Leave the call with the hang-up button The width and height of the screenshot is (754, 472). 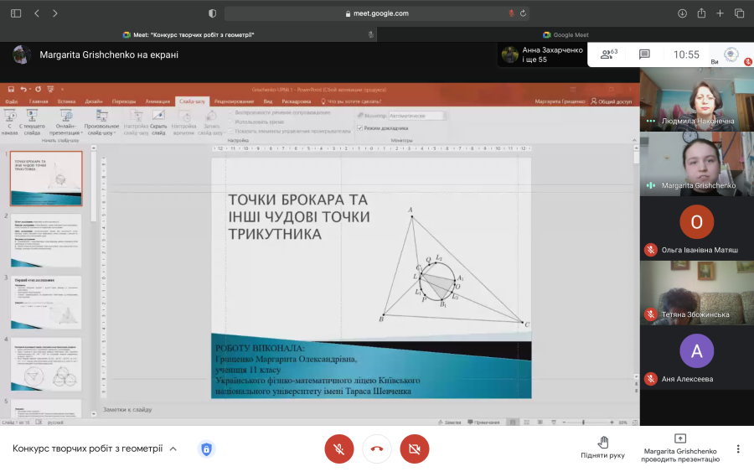tap(377, 449)
